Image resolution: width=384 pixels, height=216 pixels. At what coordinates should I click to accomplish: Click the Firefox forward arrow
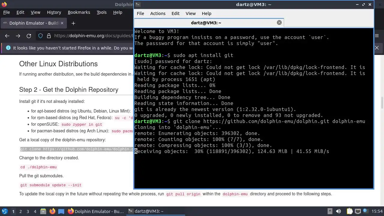(18, 36)
